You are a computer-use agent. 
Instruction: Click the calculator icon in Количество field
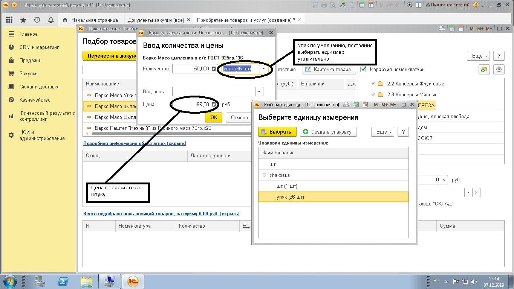[x=214, y=69]
